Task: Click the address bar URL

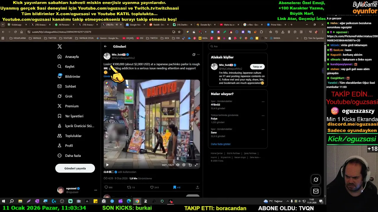Action: (x=61, y=32)
